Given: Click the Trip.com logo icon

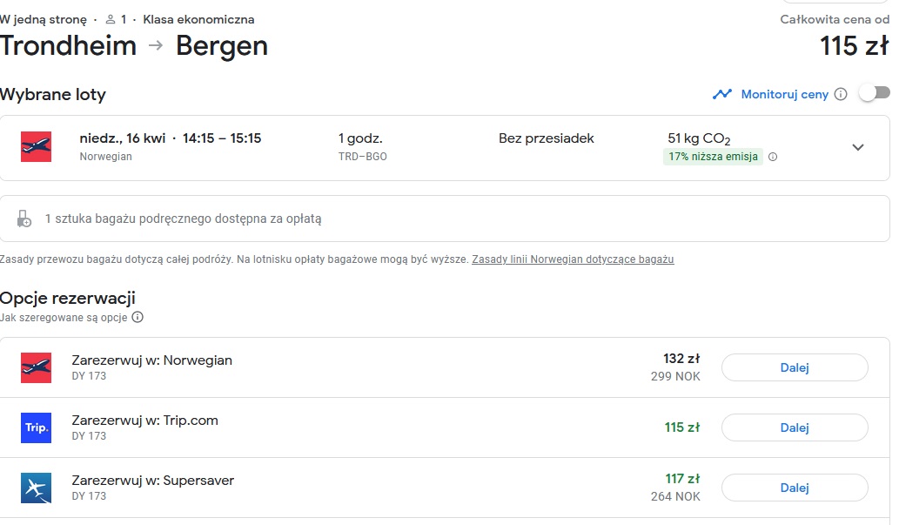Looking at the screenshot, I should [x=37, y=428].
